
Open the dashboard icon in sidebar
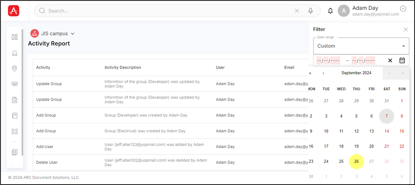click(15, 37)
